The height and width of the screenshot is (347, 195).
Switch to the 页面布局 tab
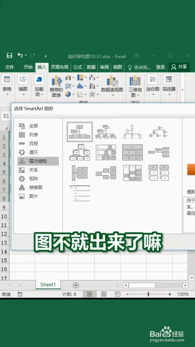pyautogui.click(x=60, y=67)
